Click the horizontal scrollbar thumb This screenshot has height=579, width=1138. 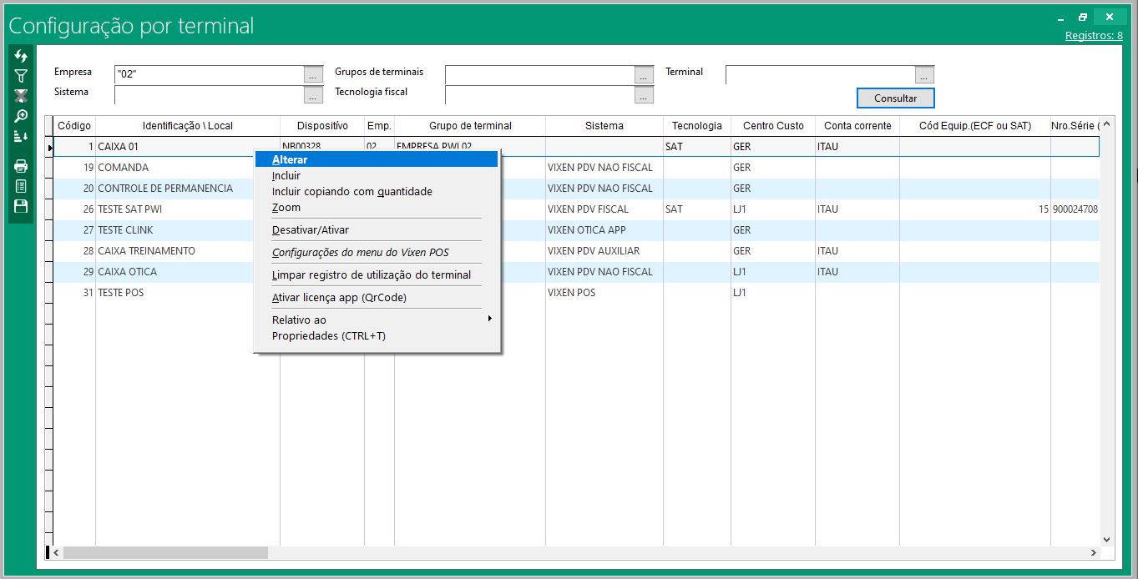pos(164,553)
